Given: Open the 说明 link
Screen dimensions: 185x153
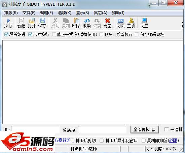Looking at the screenshot, I should (173, 141).
